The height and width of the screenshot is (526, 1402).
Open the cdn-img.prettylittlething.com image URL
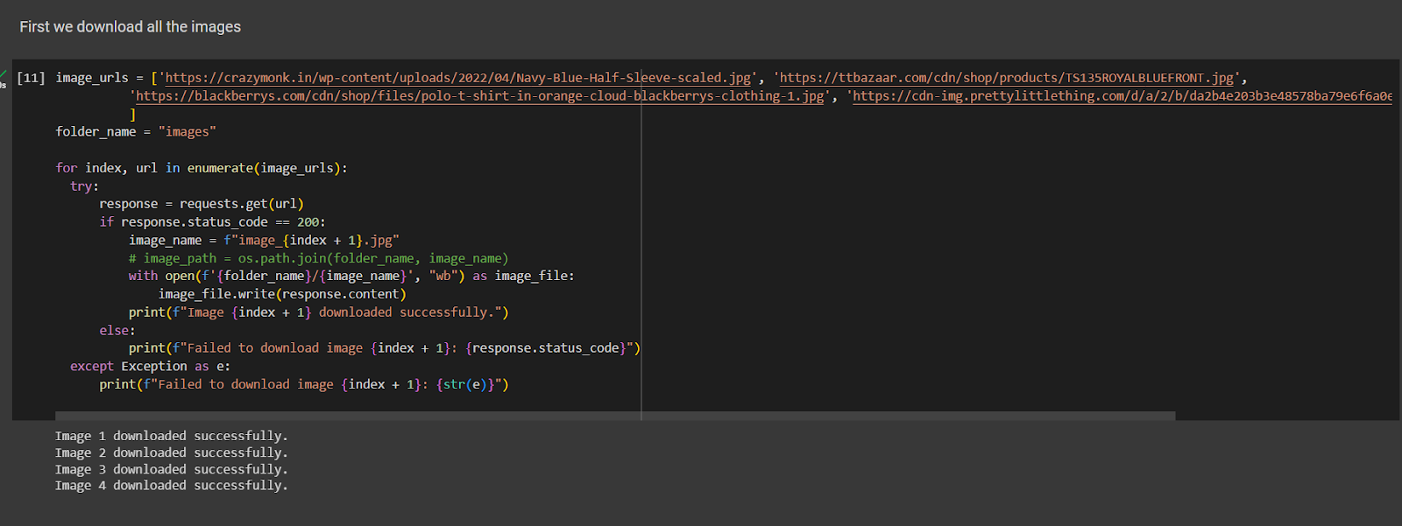(x=1122, y=96)
